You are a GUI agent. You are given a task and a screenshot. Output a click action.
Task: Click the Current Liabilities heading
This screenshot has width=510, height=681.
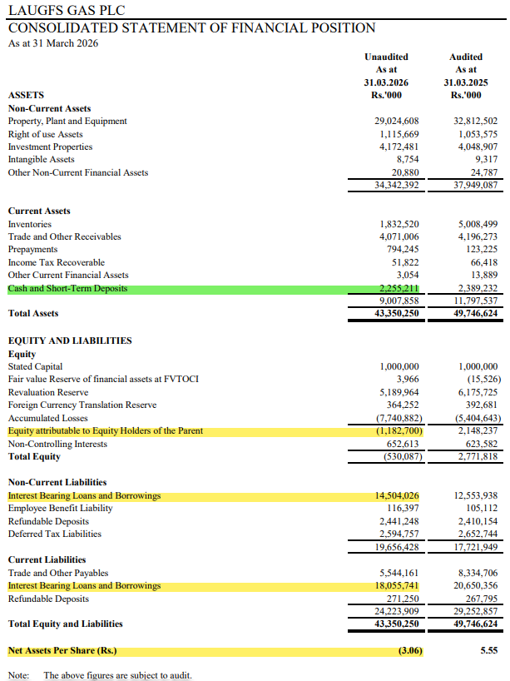pyautogui.click(x=47, y=559)
